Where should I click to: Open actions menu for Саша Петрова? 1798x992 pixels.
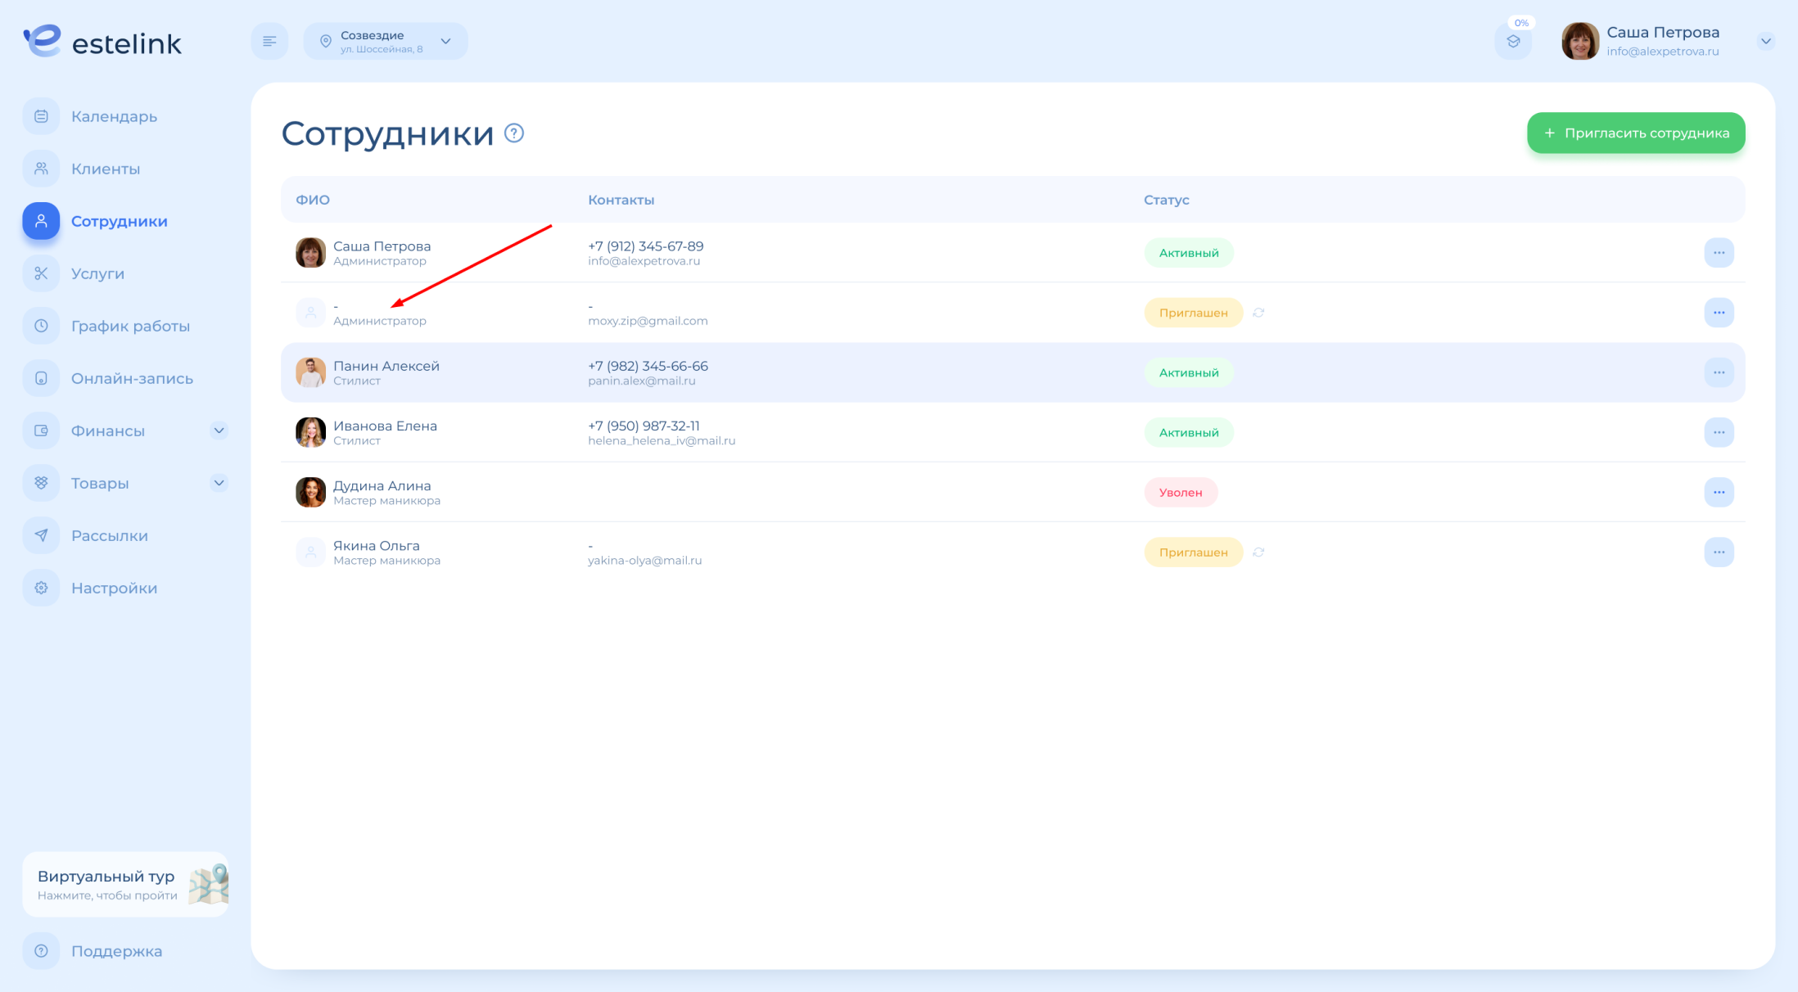click(x=1719, y=253)
